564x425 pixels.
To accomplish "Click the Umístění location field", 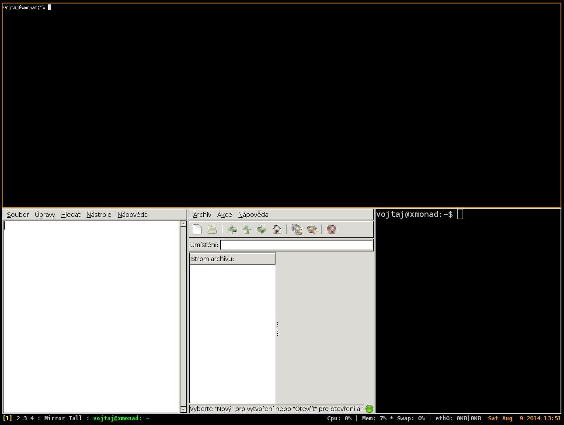I will click(x=296, y=245).
